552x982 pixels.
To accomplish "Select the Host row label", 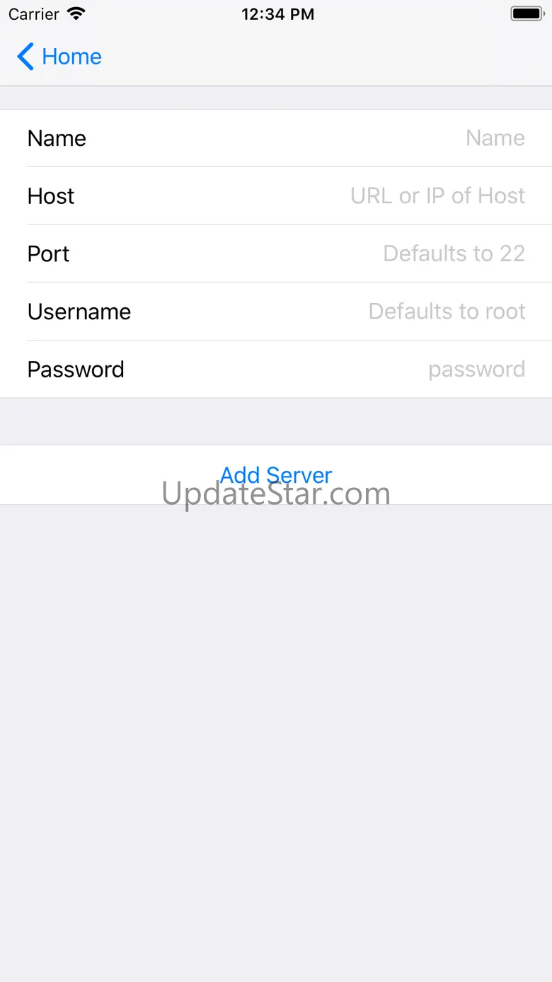I will (x=51, y=196).
